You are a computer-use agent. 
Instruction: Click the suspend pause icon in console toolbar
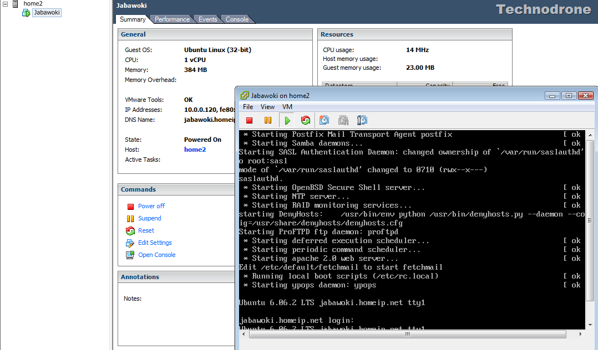tap(268, 120)
